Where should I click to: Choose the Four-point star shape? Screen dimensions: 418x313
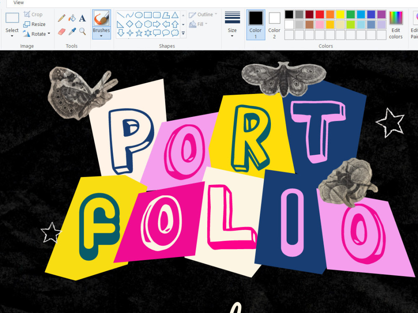coord(130,33)
